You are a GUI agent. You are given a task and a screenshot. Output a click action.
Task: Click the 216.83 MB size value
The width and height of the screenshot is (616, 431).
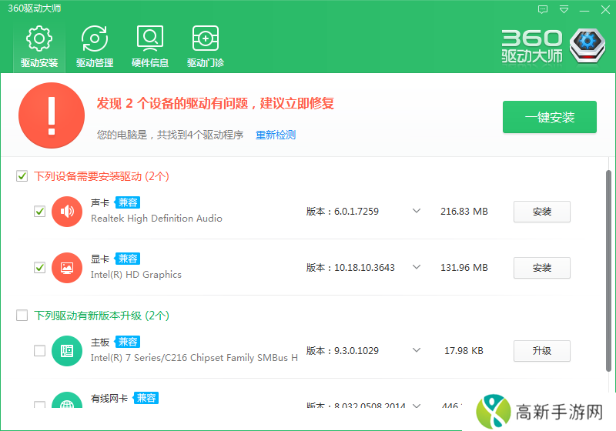464,211
